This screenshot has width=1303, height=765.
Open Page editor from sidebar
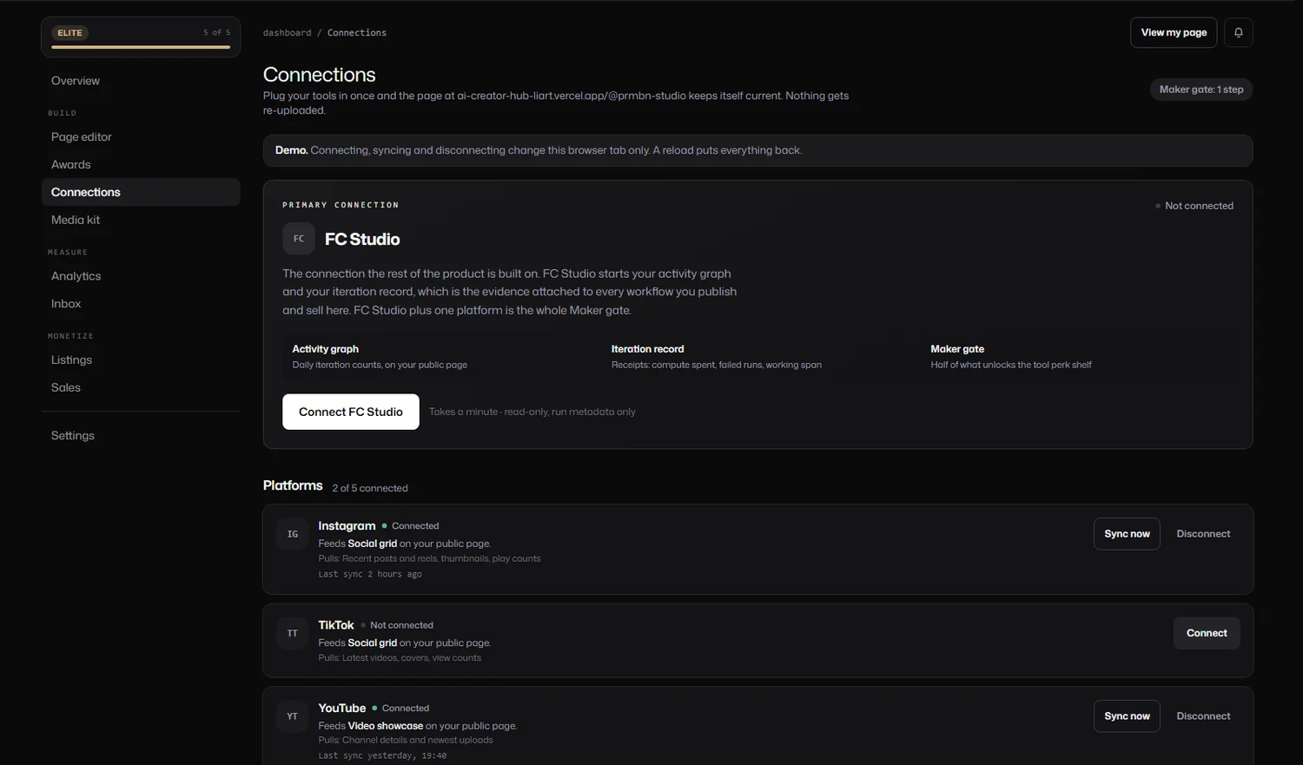(x=141, y=136)
